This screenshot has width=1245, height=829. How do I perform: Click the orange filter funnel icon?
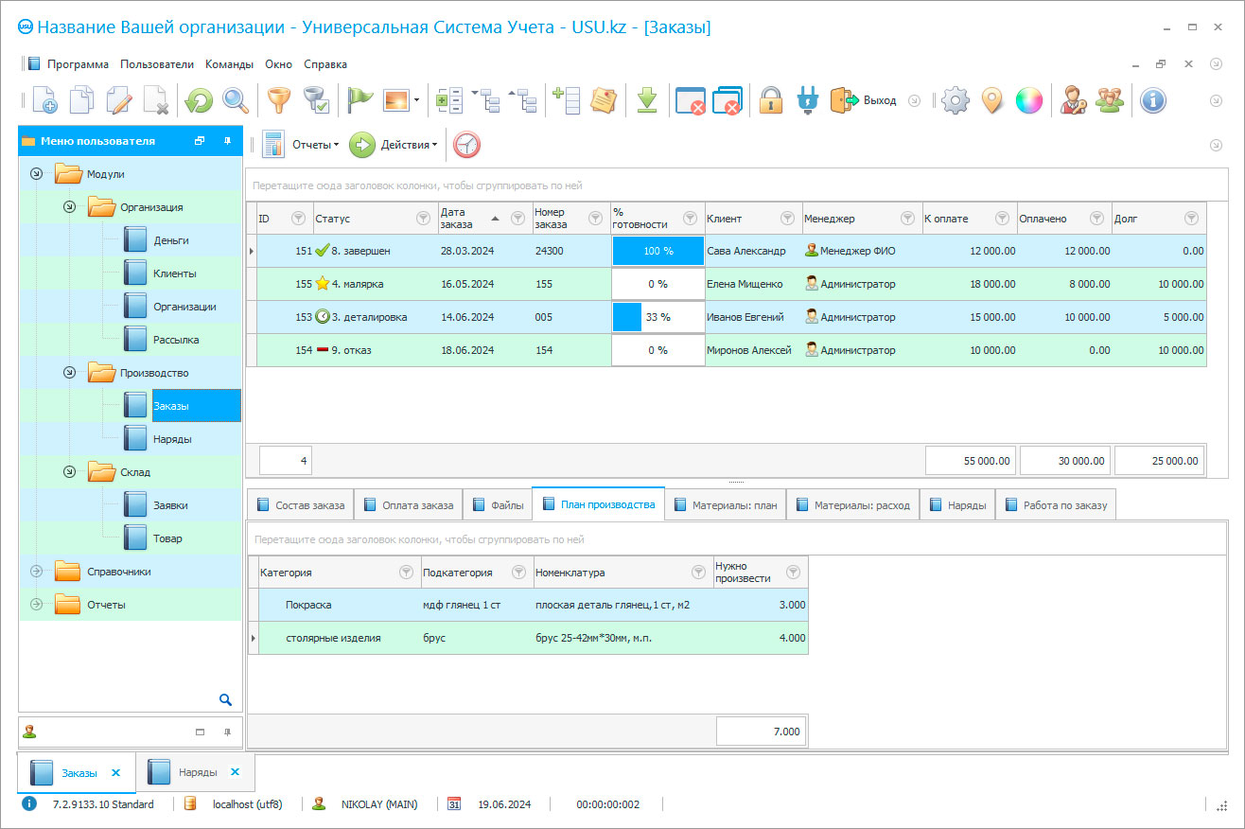pyautogui.click(x=278, y=100)
